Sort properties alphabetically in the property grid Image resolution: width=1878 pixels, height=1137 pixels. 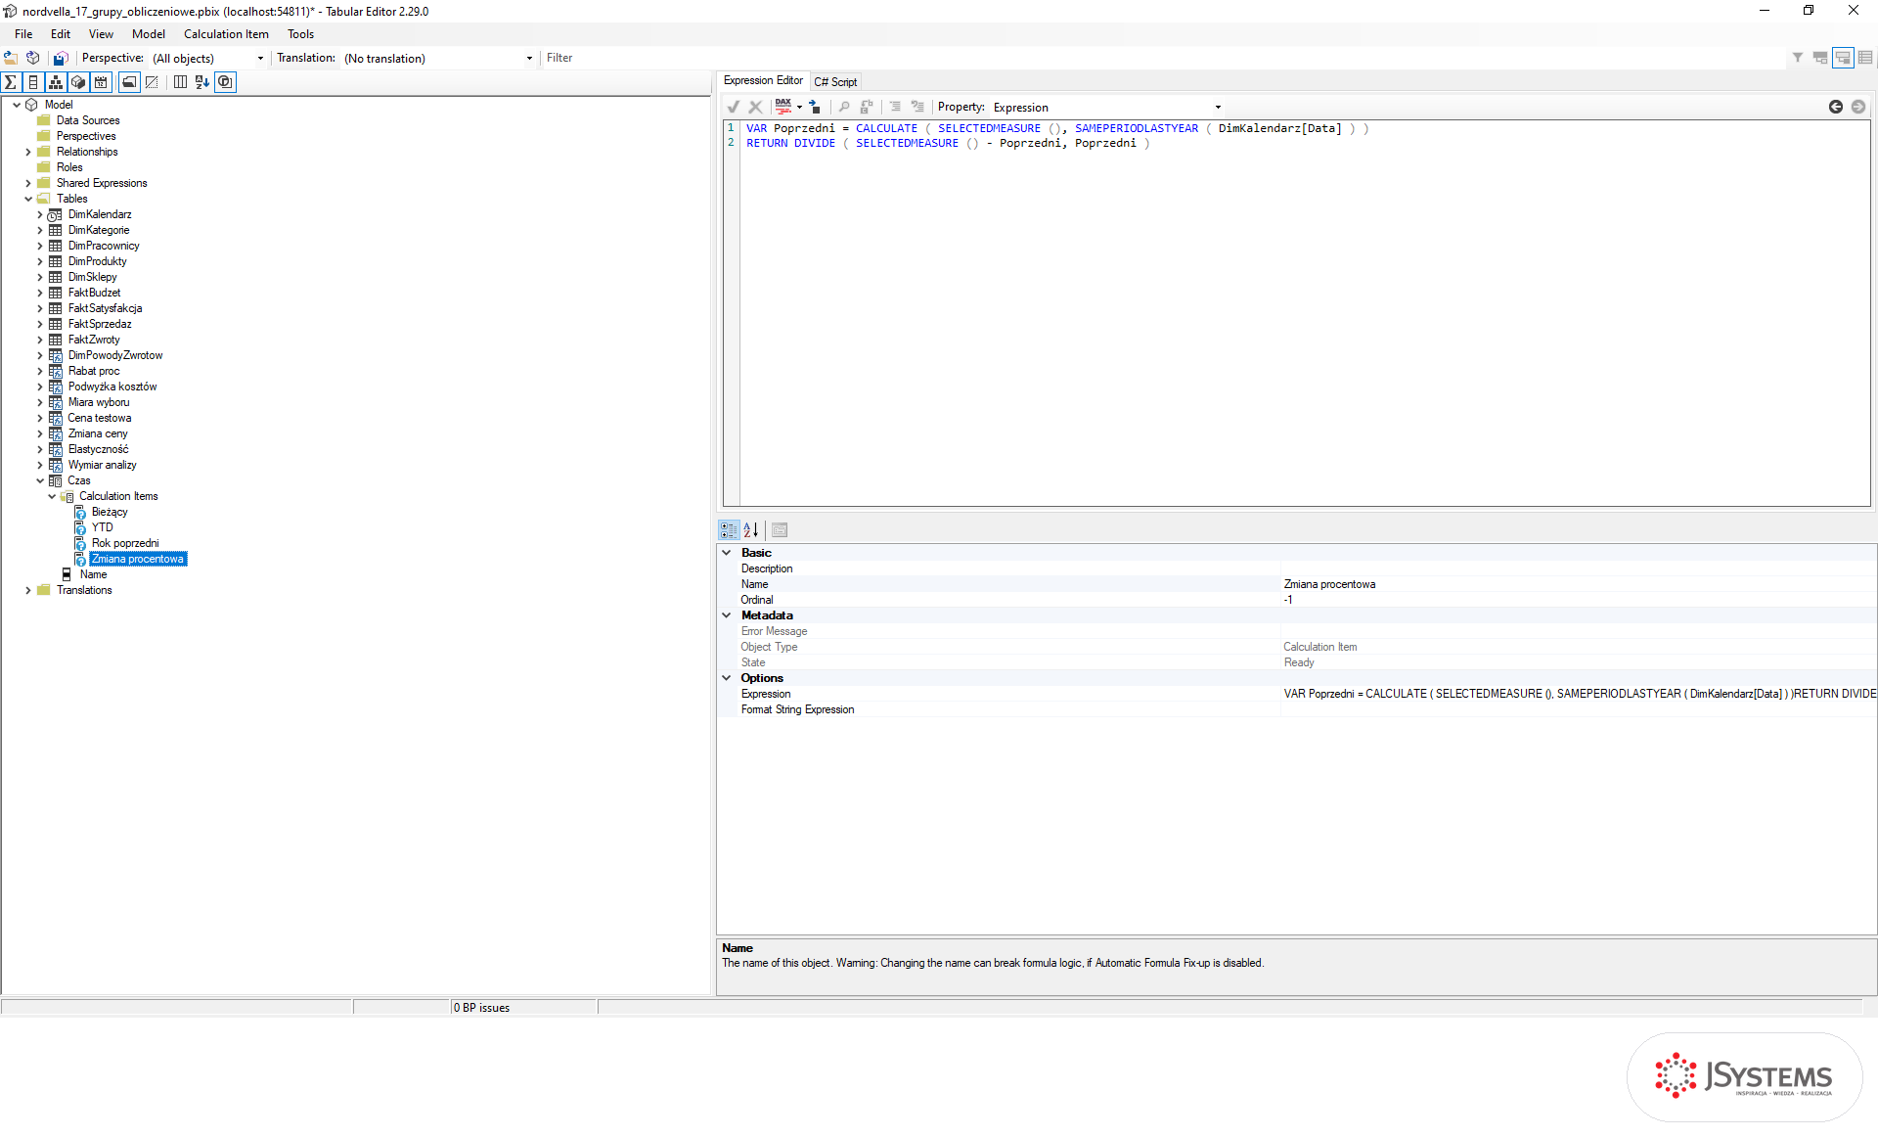point(751,529)
